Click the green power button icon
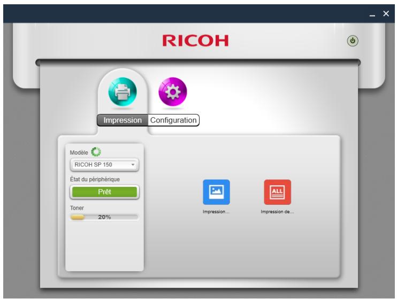Image resolution: width=397 pixels, height=299 pixels. (x=353, y=41)
